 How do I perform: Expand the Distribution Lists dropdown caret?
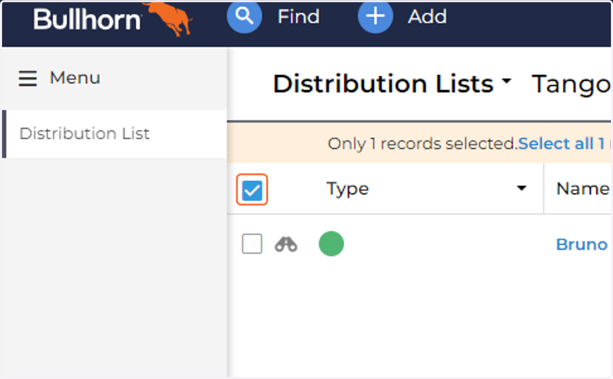tap(506, 82)
